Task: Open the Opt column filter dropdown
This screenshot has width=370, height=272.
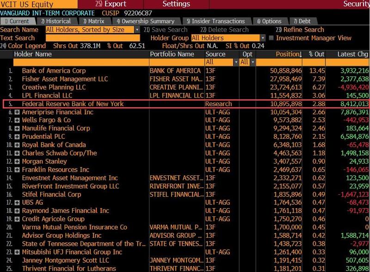Action: pyautogui.click(x=253, y=62)
